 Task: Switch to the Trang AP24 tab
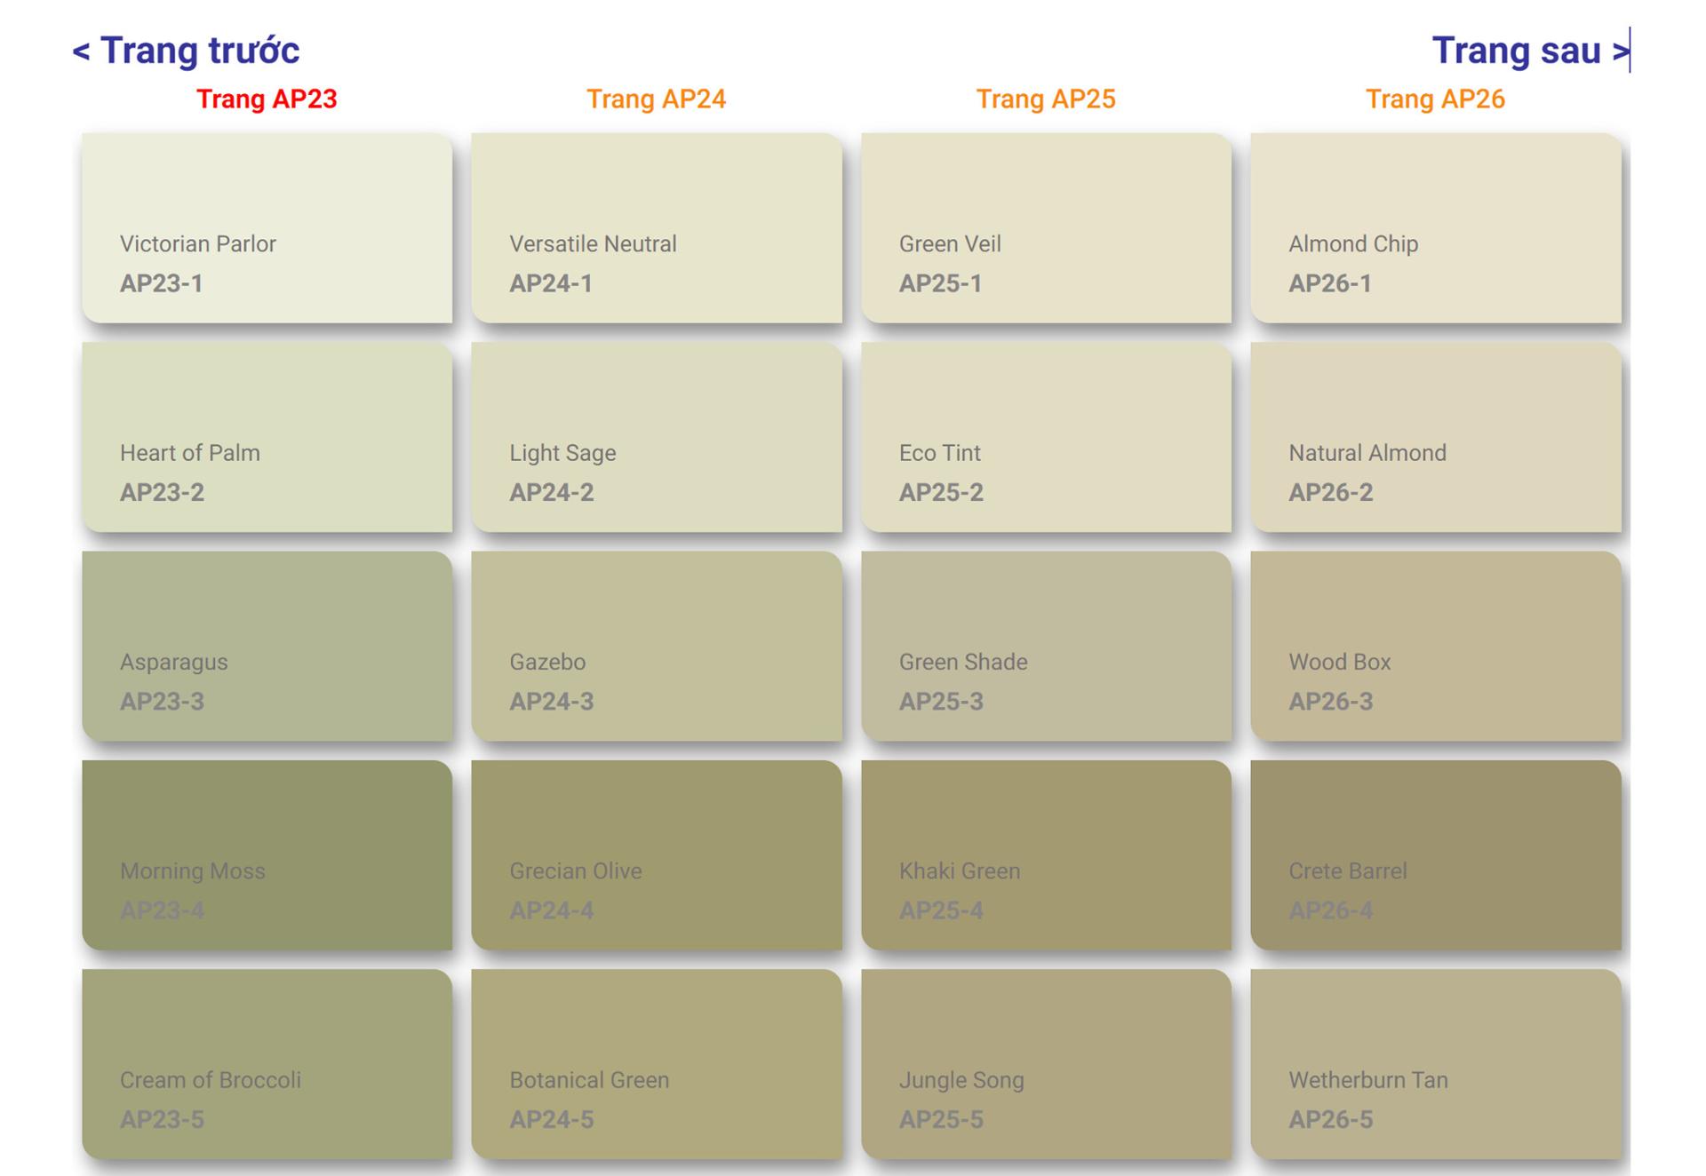click(x=656, y=99)
